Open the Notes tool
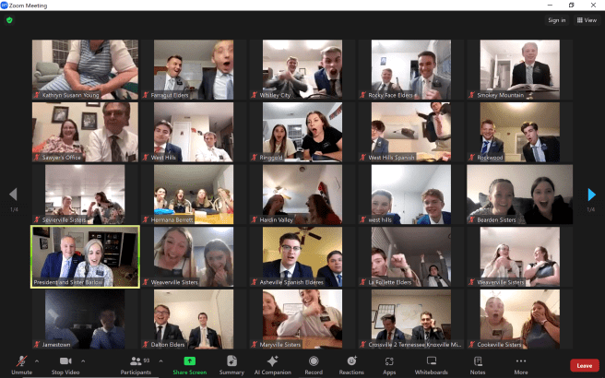The width and height of the screenshot is (605, 378). (477, 363)
